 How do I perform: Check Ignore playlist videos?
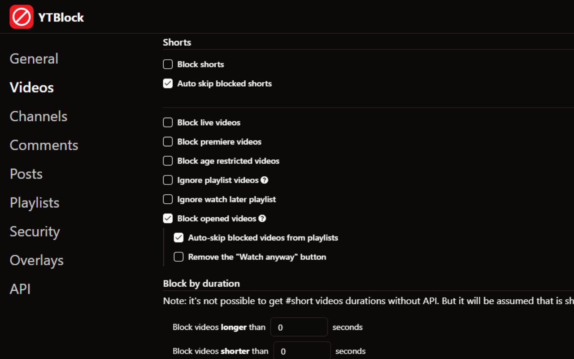point(167,180)
